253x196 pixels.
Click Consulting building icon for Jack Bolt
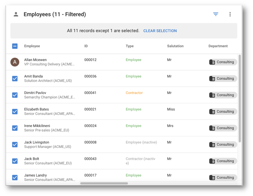[212, 161]
